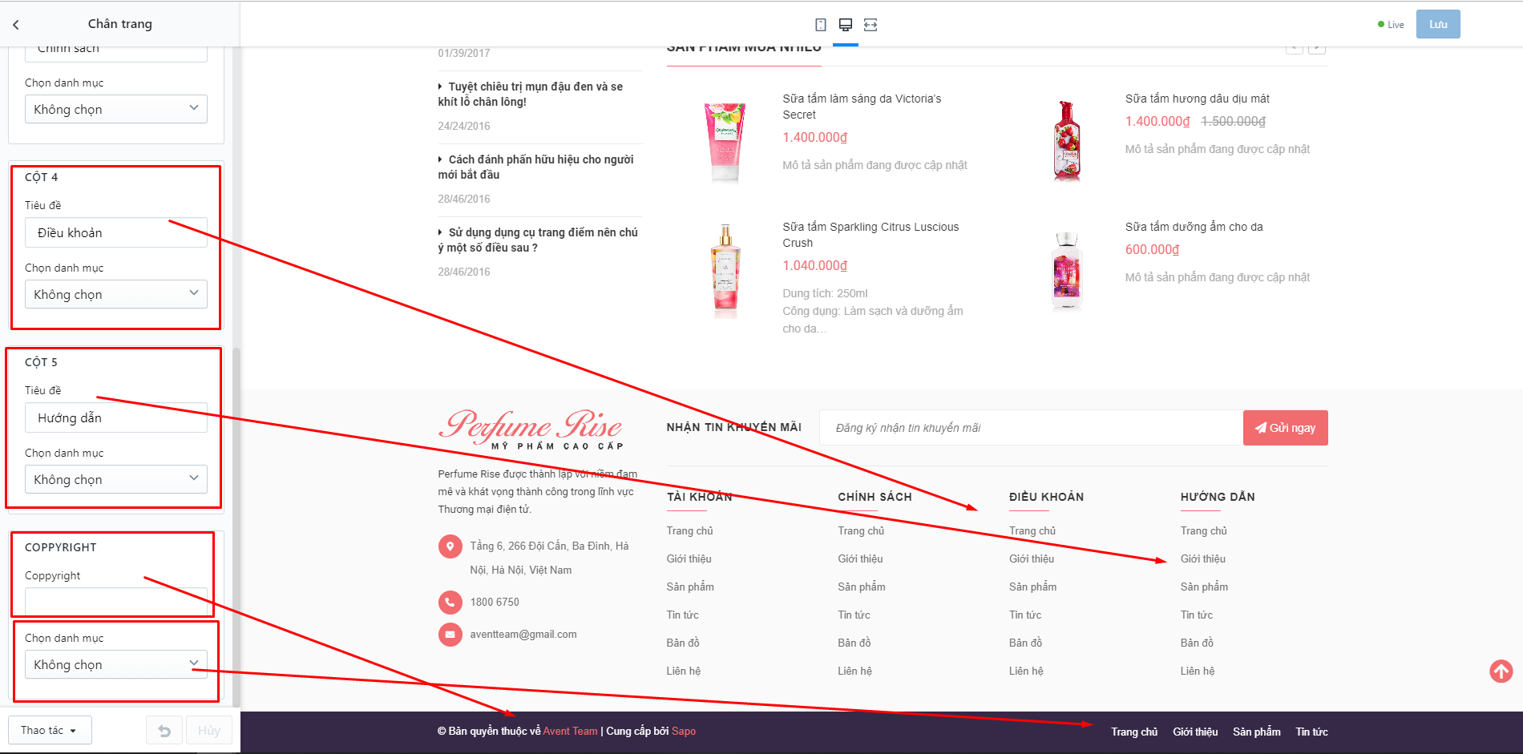Click the Live status indicator
Image resolution: width=1523 pixels, height=754 pixels.
click(x=1391, y=25)
